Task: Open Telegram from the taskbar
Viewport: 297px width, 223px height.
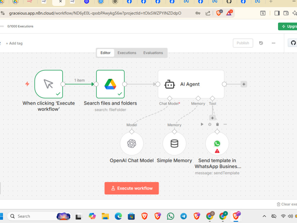Action: pos(183,216)
